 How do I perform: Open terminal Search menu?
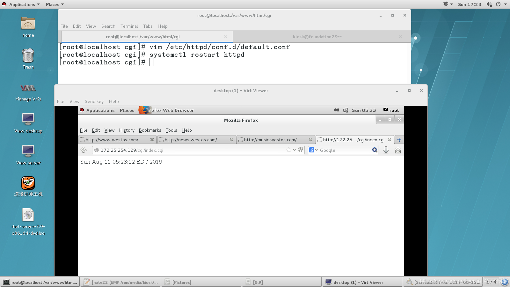108,26
